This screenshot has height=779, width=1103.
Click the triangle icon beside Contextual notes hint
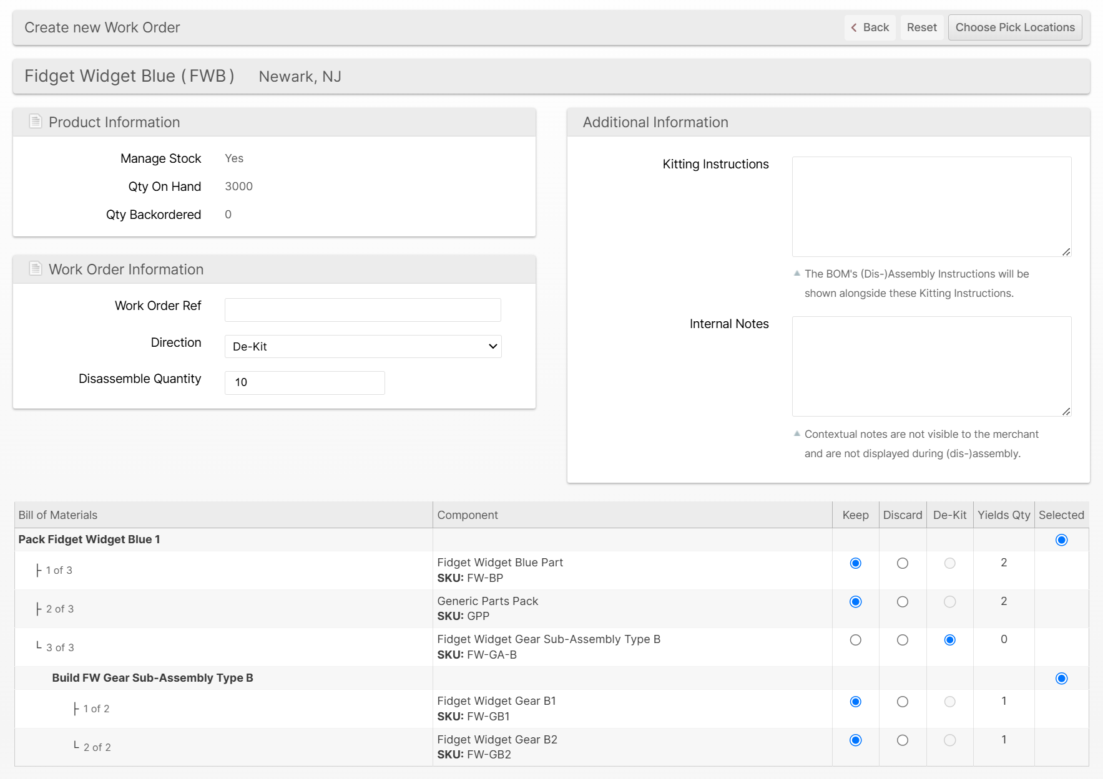click(797, 434)
